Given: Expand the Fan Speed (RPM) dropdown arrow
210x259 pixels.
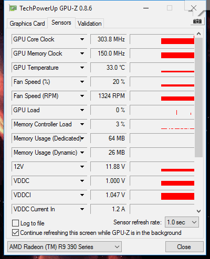Looking at the screenshot, I should coord(82,96).
